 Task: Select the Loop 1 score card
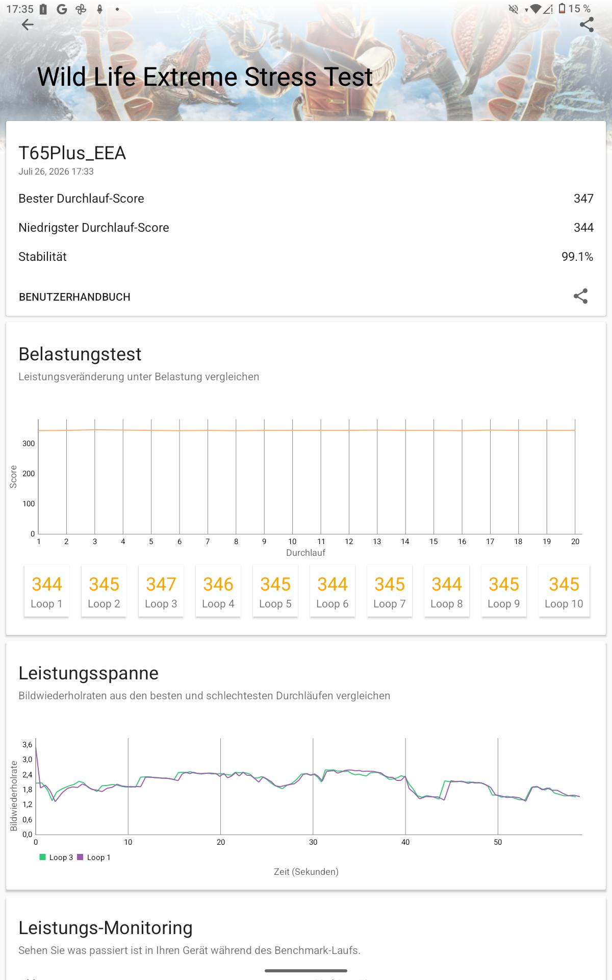tap(46, 591)
